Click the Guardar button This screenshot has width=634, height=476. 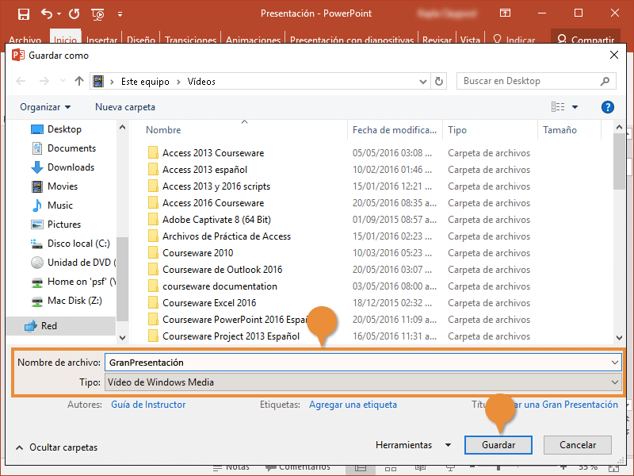point(498,445)
